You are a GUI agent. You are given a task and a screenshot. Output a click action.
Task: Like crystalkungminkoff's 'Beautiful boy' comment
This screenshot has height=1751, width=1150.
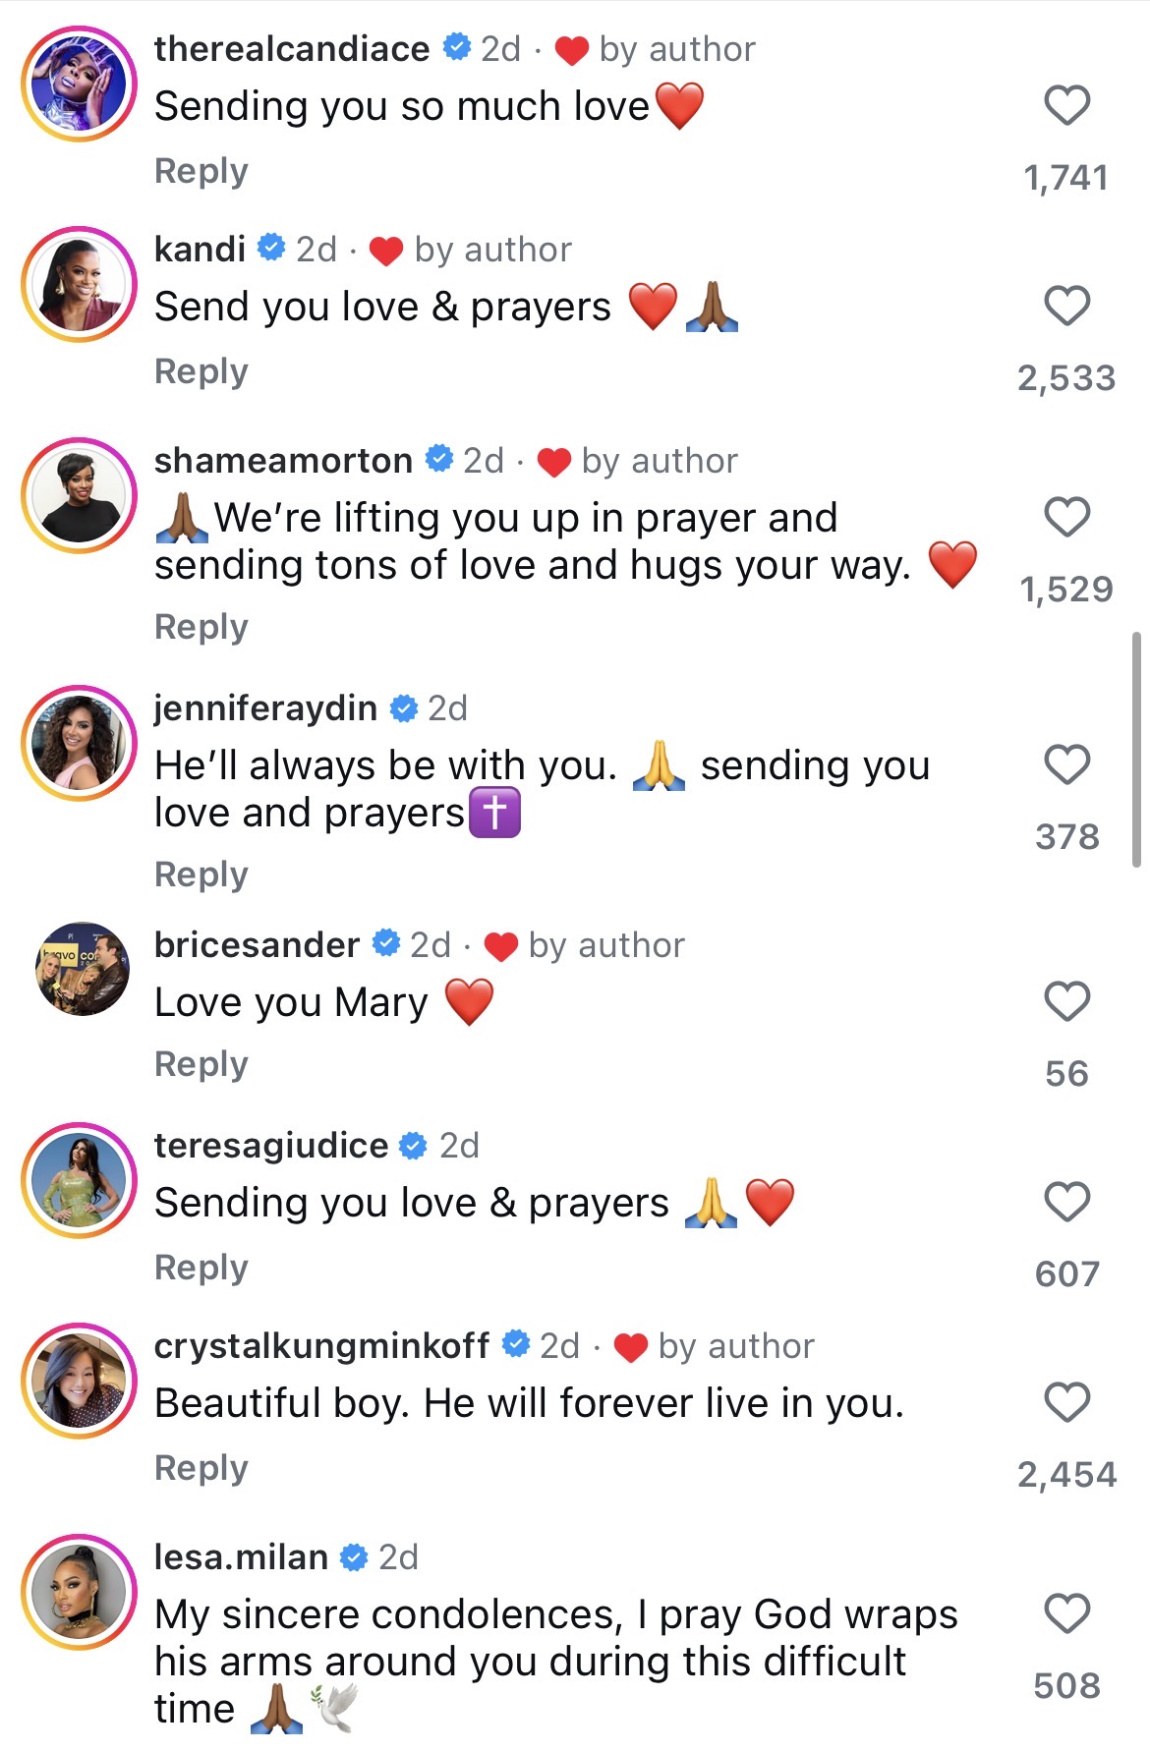point(1066,1402)
